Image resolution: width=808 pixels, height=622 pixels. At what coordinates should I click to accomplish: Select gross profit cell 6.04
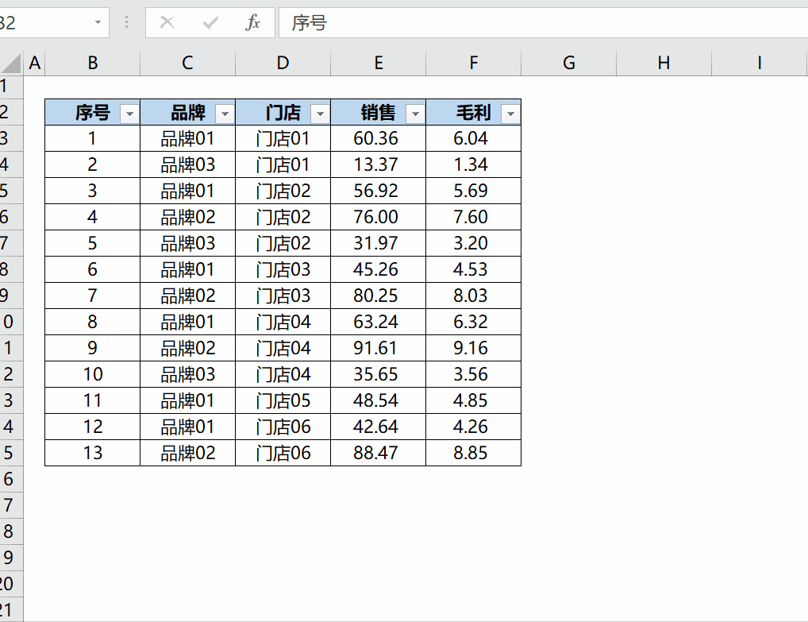474,138
